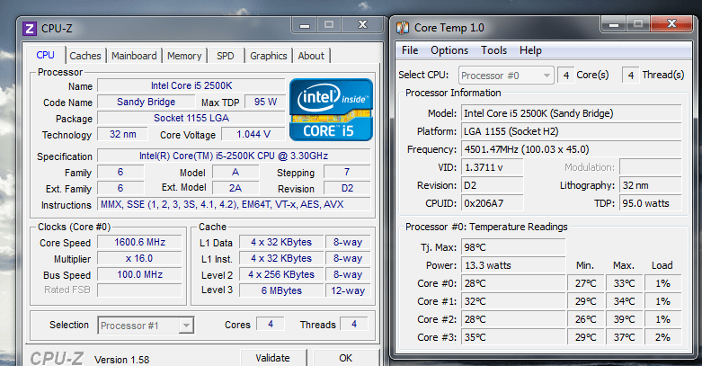
Task: Click the empty Rated FSB field
Action: pyautogui.click(x=139, y=290)
